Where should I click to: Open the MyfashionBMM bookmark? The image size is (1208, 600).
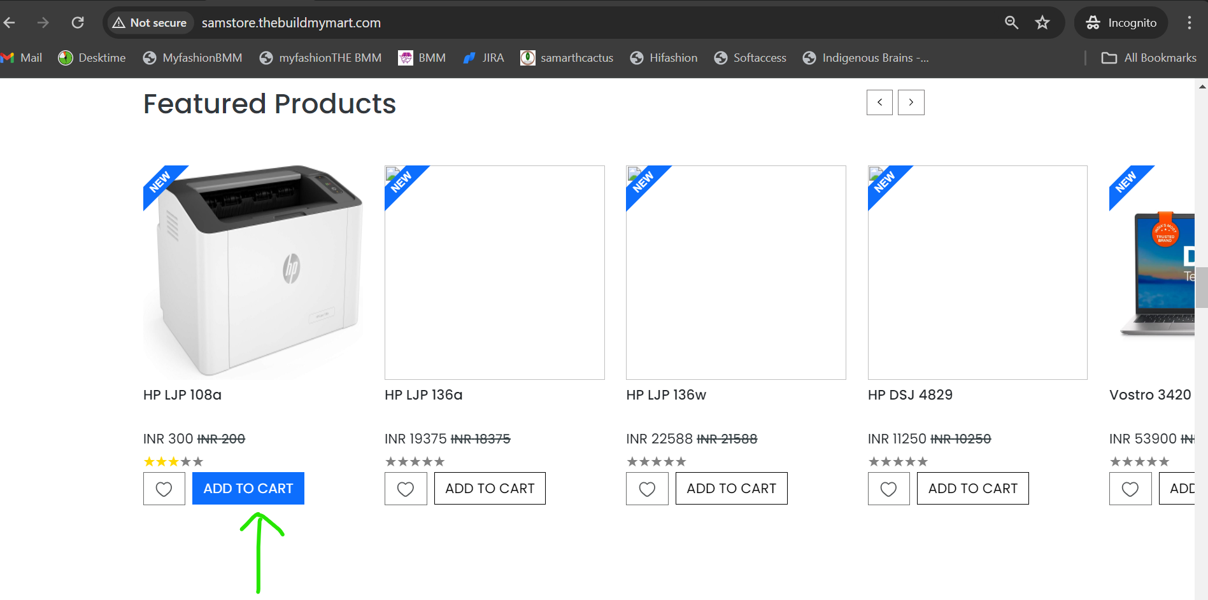click(x=192, y=58)
